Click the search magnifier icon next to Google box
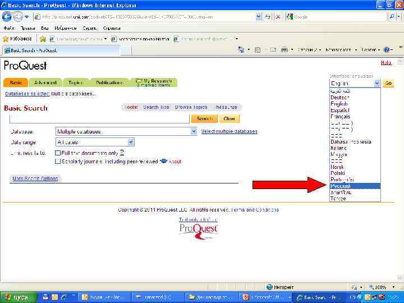The height and width of the screenshot is (303, 404). coord(392,17)
